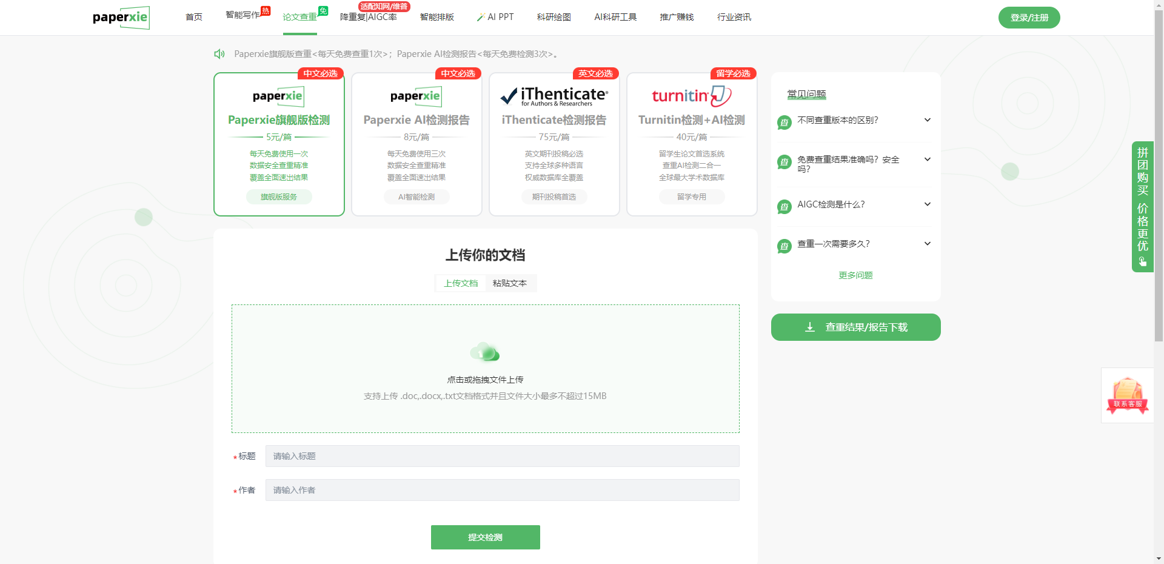The width and height of the screenshot is (1164, 564).
Task: Click the 提交检测 submit button
Action: point(486,537)
